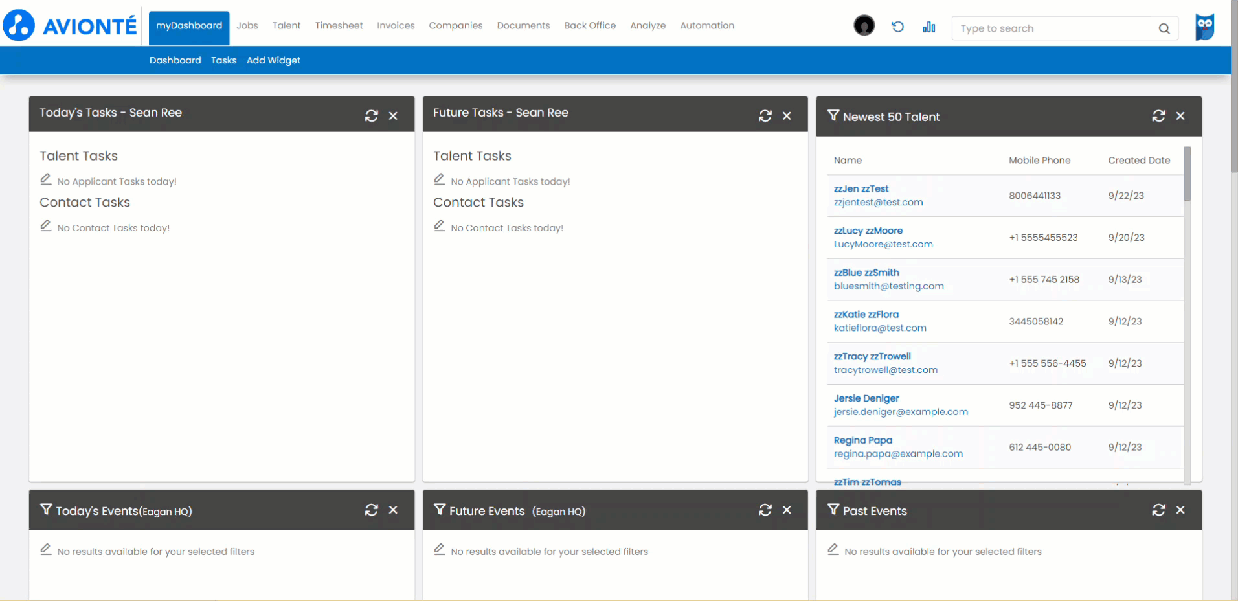Screen dimensions: 1238x601
Task: Click pencil icon in Future Events widget
Action: coord(440,550)
